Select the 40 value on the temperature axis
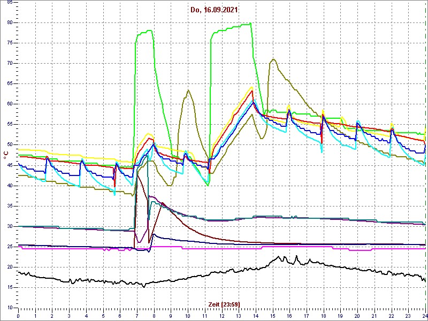428x321 pixels. point(9,186)
